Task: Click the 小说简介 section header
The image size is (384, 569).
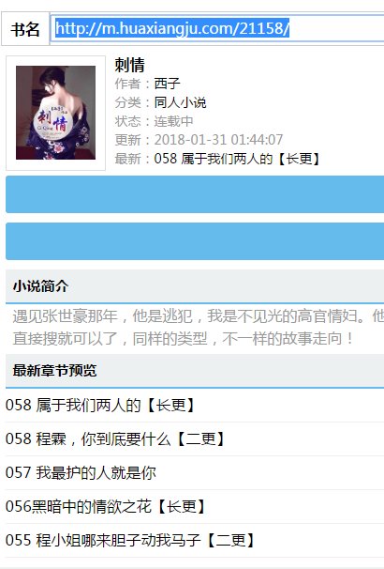Action: [x=195, y=286]
